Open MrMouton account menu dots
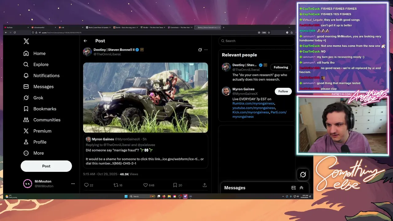393x221 pixels. point(73,184)
